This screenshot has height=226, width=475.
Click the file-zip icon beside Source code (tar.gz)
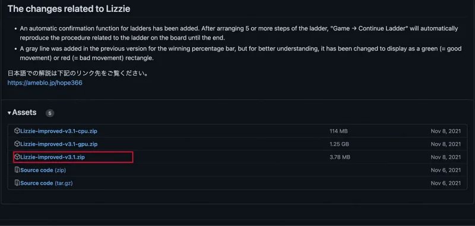[17, 183]
